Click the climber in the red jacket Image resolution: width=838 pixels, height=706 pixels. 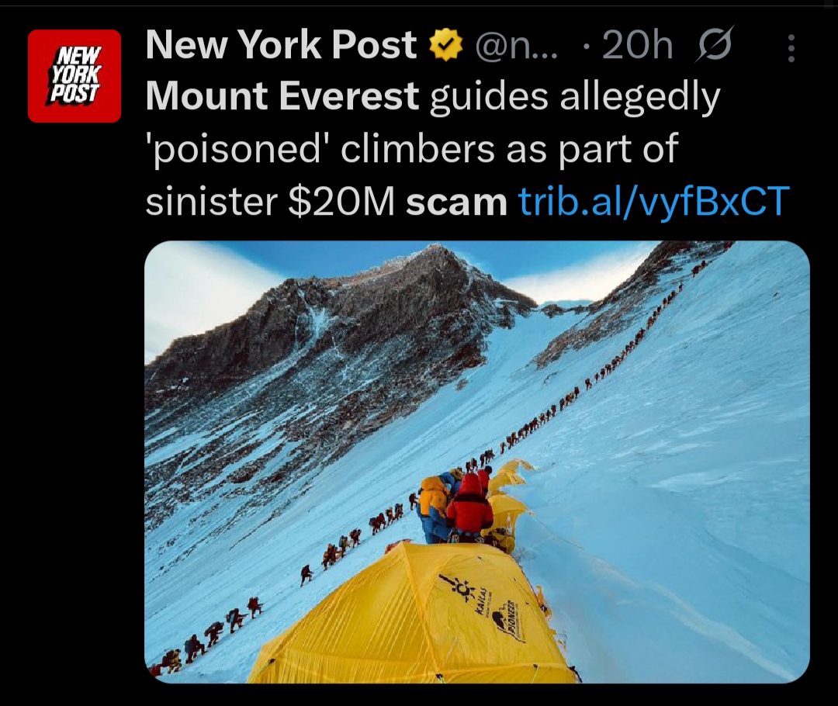470,507
